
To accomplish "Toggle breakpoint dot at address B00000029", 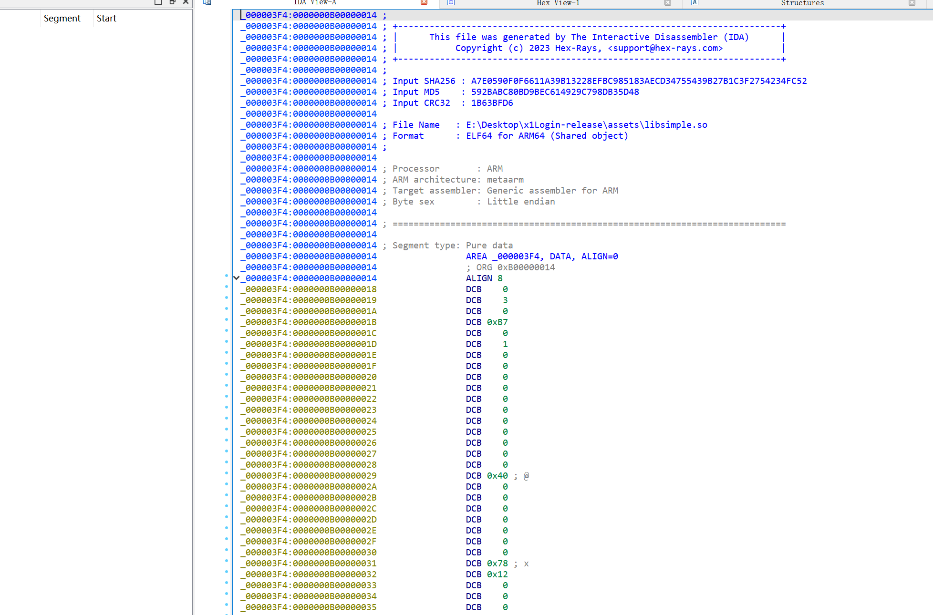I will [x=227, y=473].
